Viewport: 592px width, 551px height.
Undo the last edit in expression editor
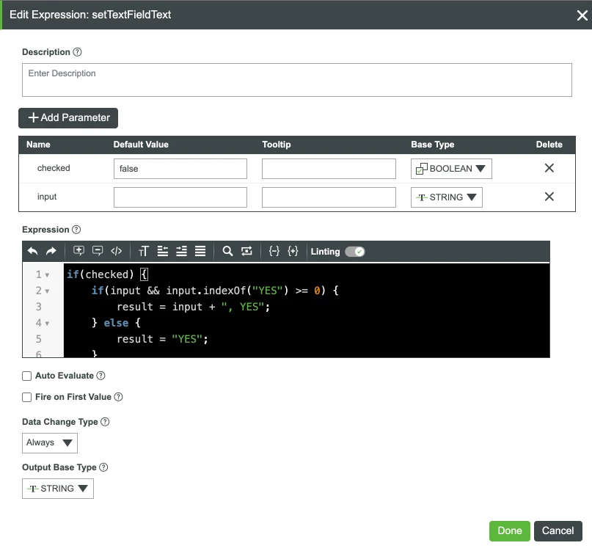[x=33, y=251]
